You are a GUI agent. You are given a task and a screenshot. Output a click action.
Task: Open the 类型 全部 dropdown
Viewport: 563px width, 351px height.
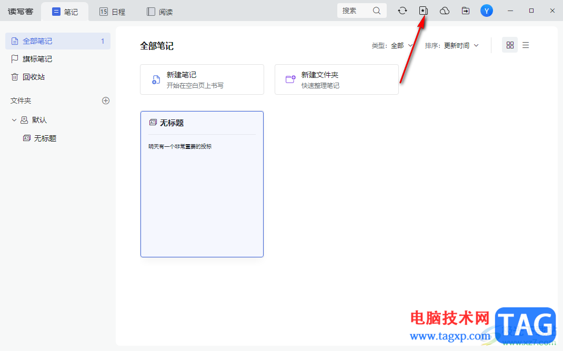[392, 46]
